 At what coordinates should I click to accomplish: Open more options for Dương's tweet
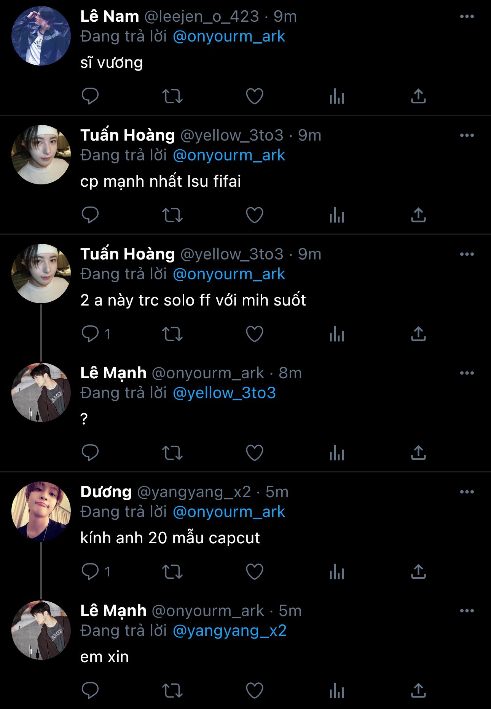pos(467,492)
